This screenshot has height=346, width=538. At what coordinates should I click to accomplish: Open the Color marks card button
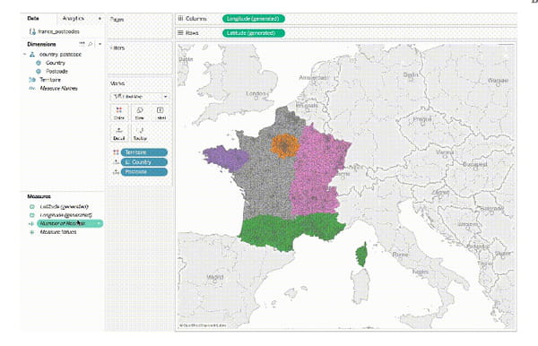[119, 113]
